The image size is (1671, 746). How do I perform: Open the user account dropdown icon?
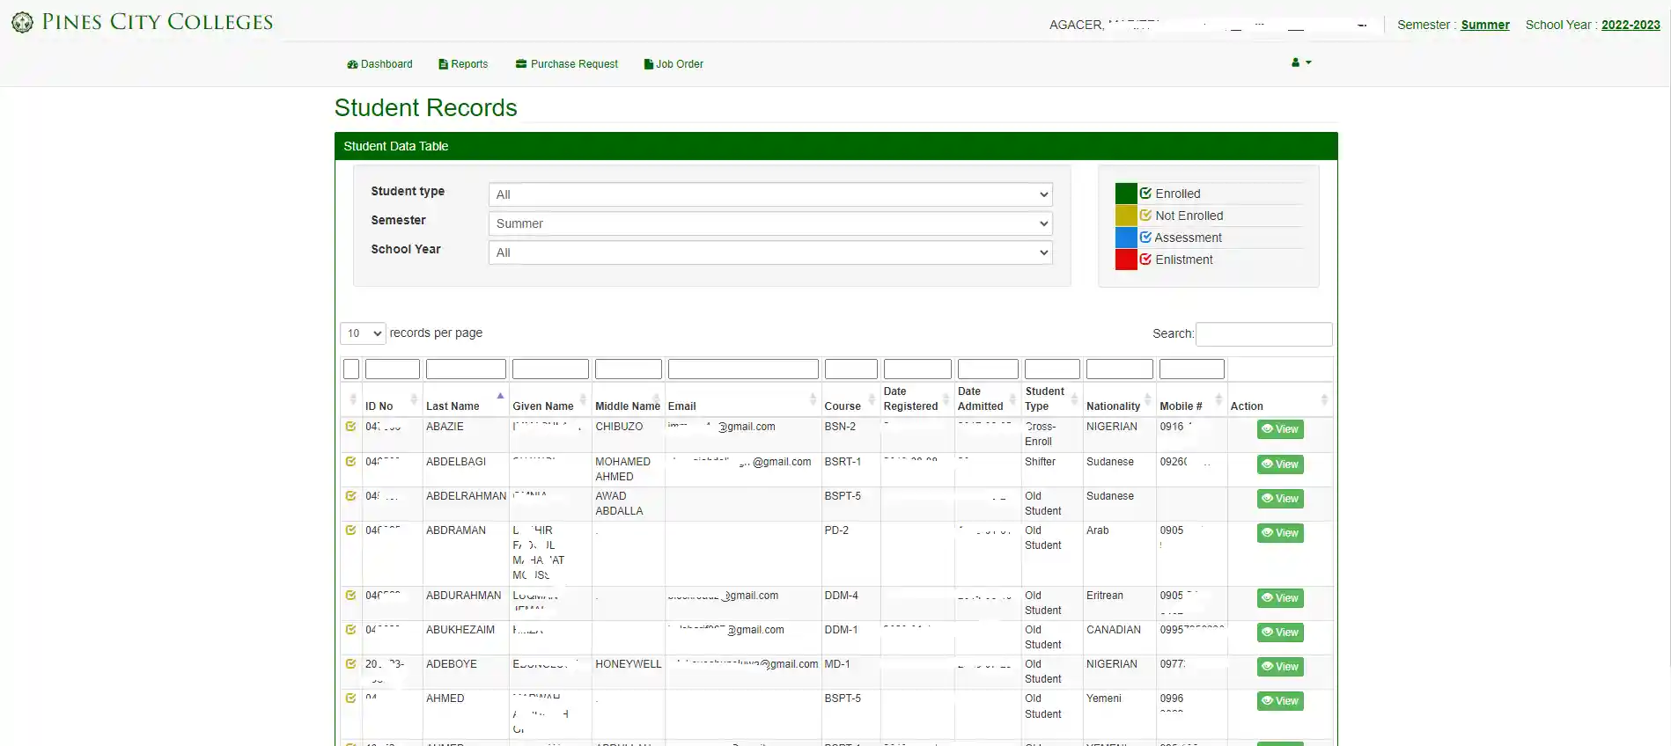point(1301,62)
